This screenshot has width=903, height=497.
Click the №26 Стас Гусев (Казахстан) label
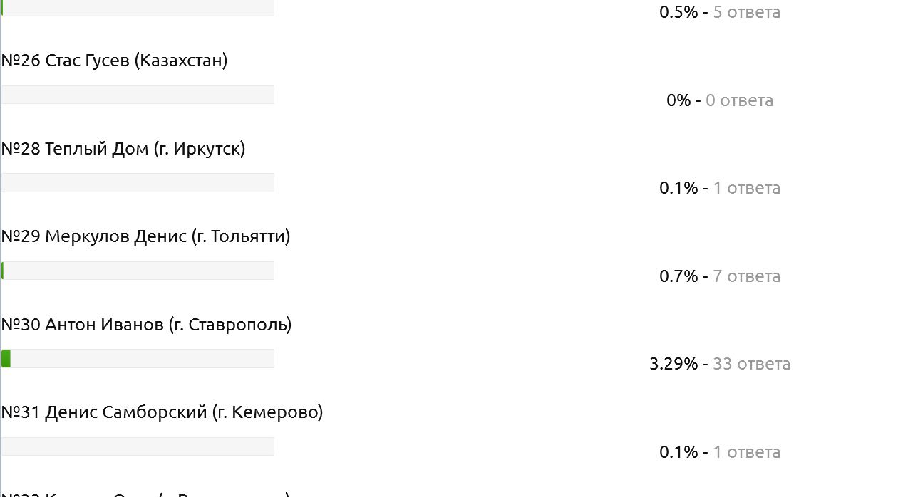(114, 61)
